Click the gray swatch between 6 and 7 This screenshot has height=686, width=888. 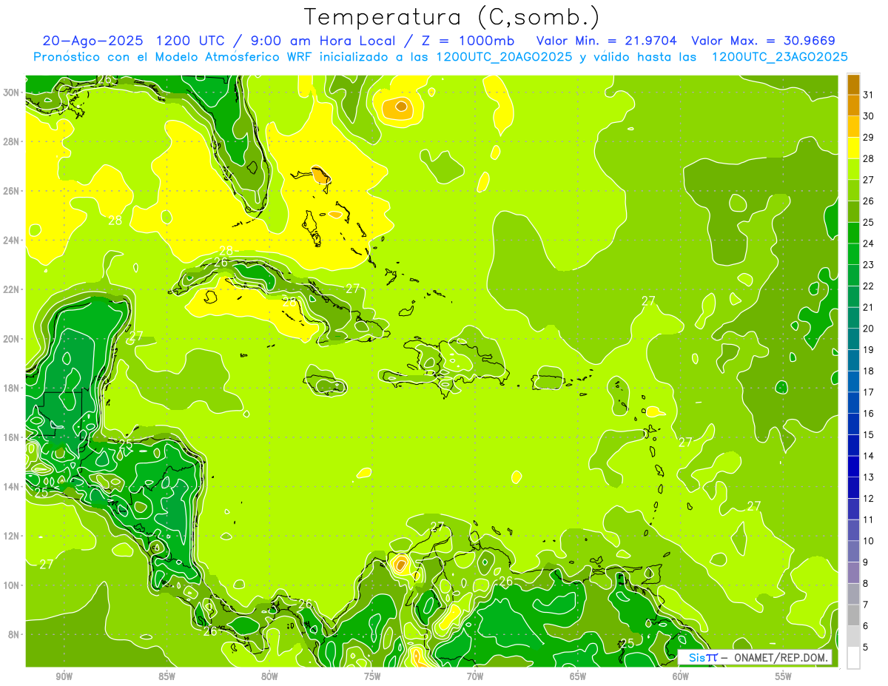(x=853, y=616)
